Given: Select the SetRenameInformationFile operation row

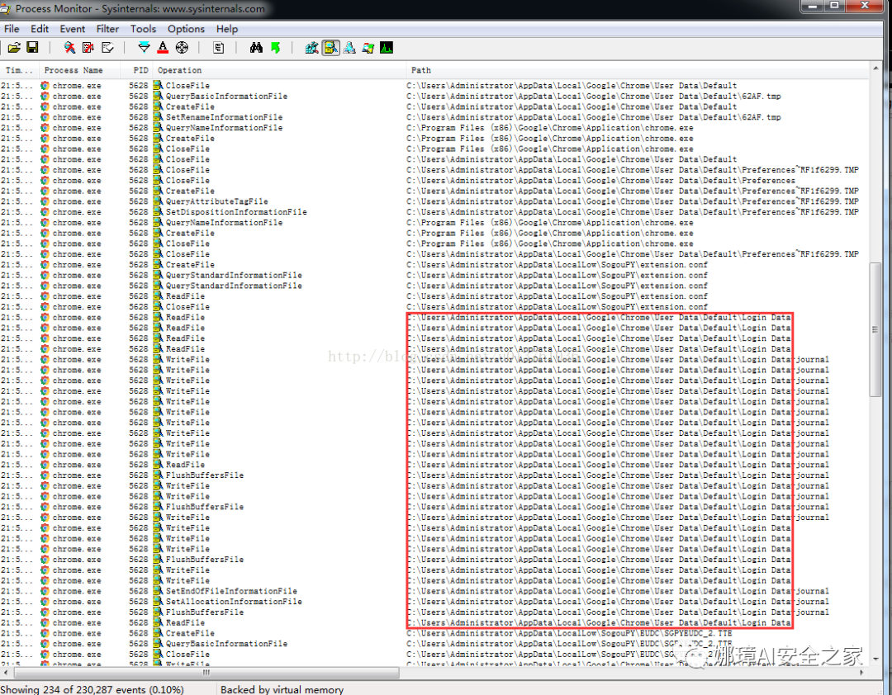Looking at the screenshot, I should coord(434,117).
